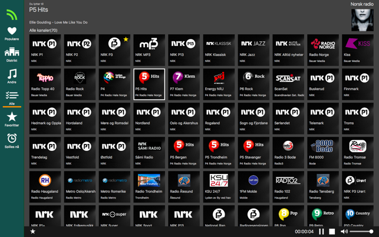Tune in to NRK P1 Rogaland
Screen dimensions: 379x237
[x=219, y=119]
